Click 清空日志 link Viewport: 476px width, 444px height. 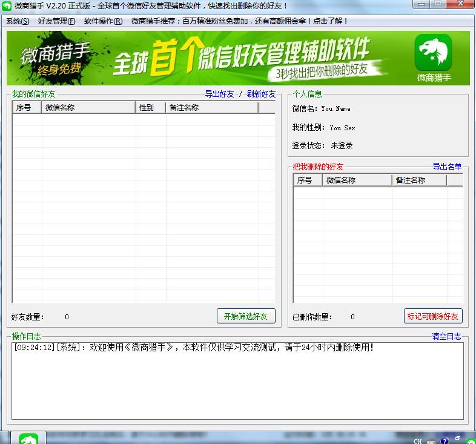(x=446, y=337)
